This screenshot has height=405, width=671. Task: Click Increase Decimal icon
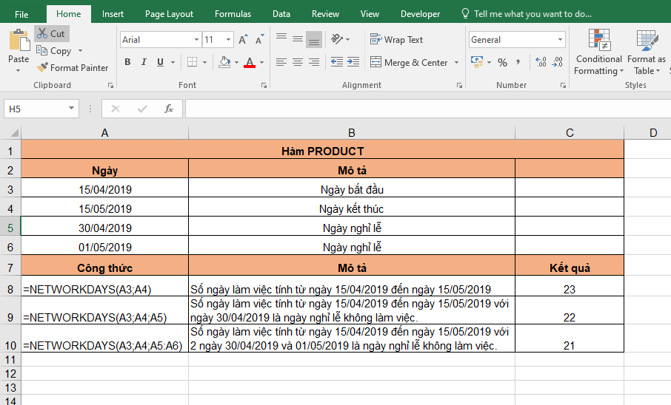tap(540, 63)
